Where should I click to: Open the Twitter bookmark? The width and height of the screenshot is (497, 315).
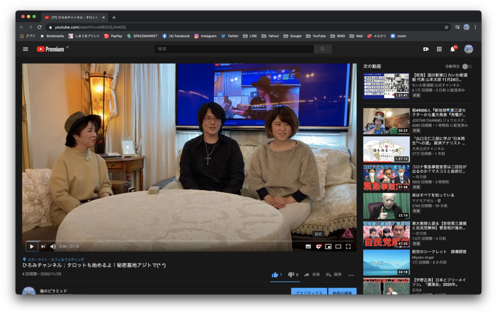(x=230, y=36)
